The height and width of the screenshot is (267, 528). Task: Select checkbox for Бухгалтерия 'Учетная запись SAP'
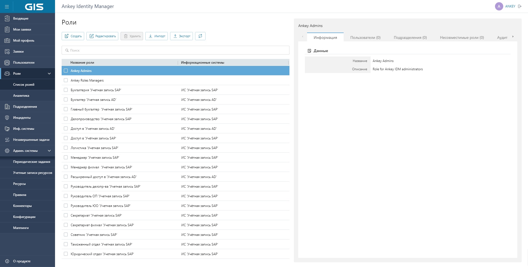[x=66, y=90]
